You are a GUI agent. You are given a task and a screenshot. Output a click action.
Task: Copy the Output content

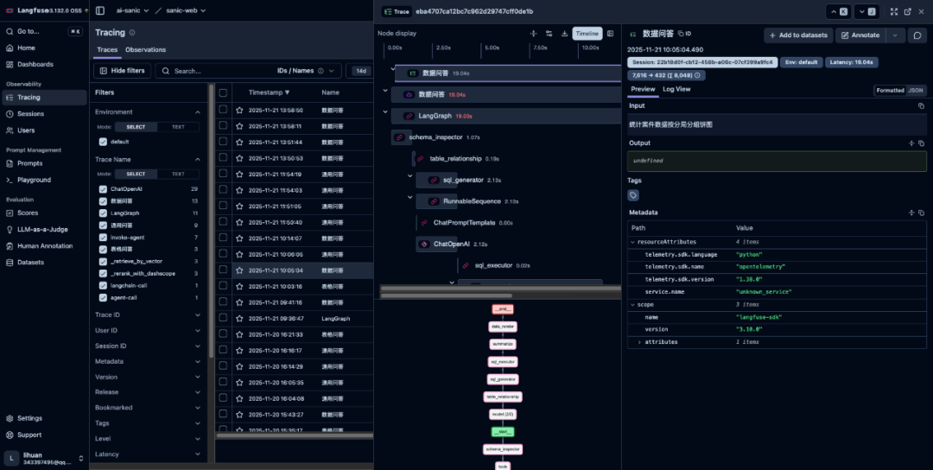(x=921, y=143)
